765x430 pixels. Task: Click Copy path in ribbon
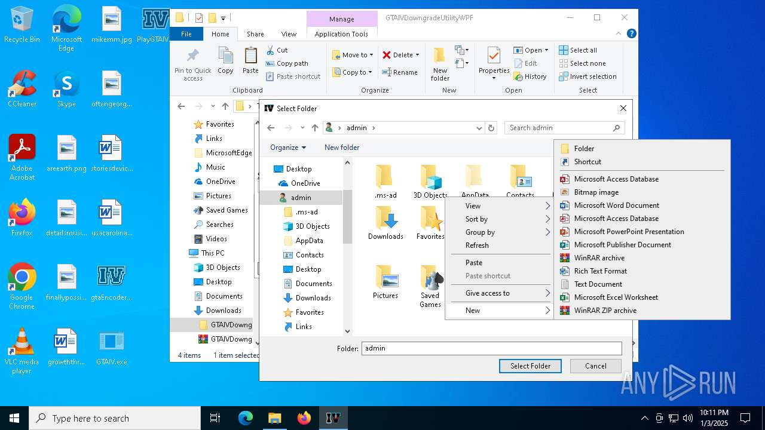pos(287,63)
